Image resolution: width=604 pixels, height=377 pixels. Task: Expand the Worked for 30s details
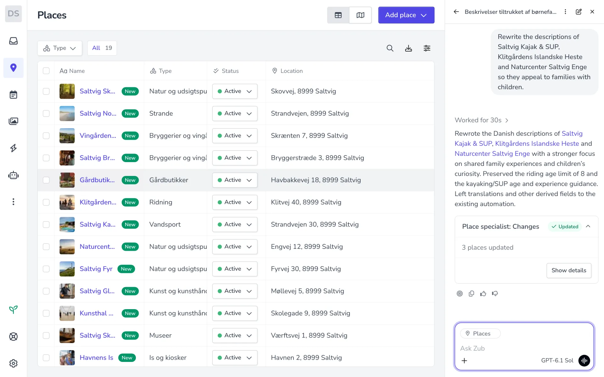point(481,120)
